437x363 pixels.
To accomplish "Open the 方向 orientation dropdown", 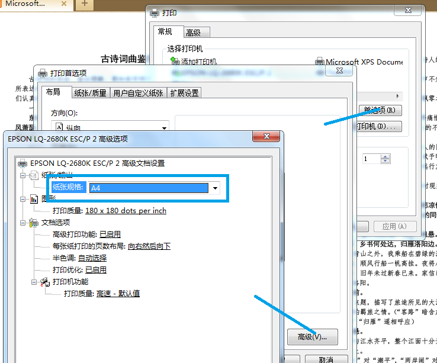I will (164, 127).
